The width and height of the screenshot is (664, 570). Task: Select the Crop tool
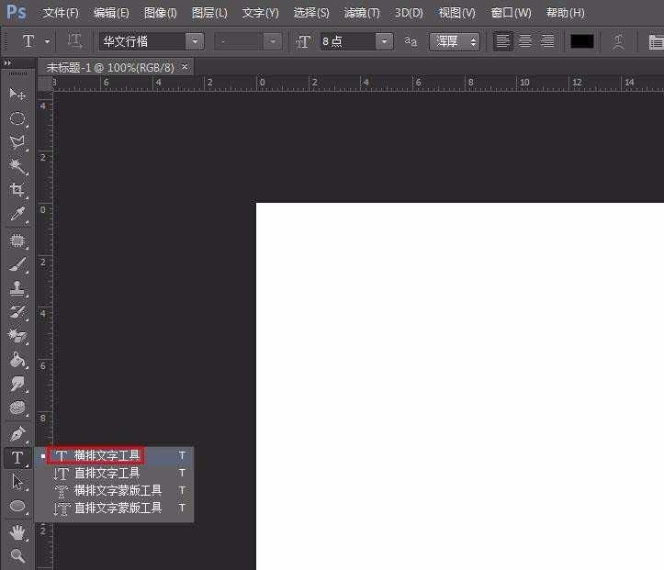[17, 190]
